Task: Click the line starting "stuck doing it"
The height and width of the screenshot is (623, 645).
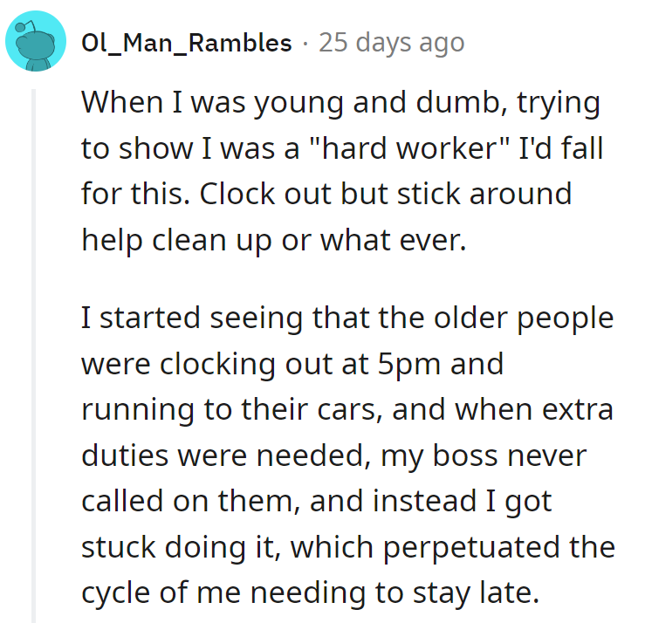Action: (347, 545)
